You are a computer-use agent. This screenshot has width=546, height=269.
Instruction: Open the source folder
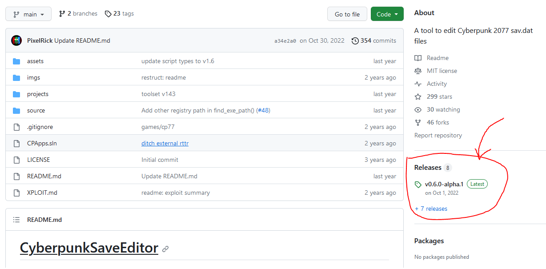[36, 111]
